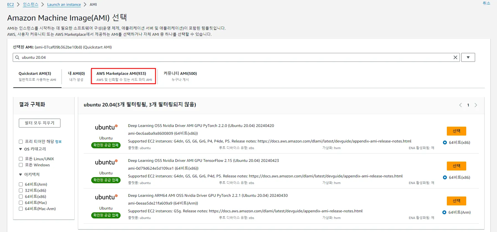The image size is (497, 232).
Task: Enable the 32비트(x86) architecture filter
Action: click(21, 190)
